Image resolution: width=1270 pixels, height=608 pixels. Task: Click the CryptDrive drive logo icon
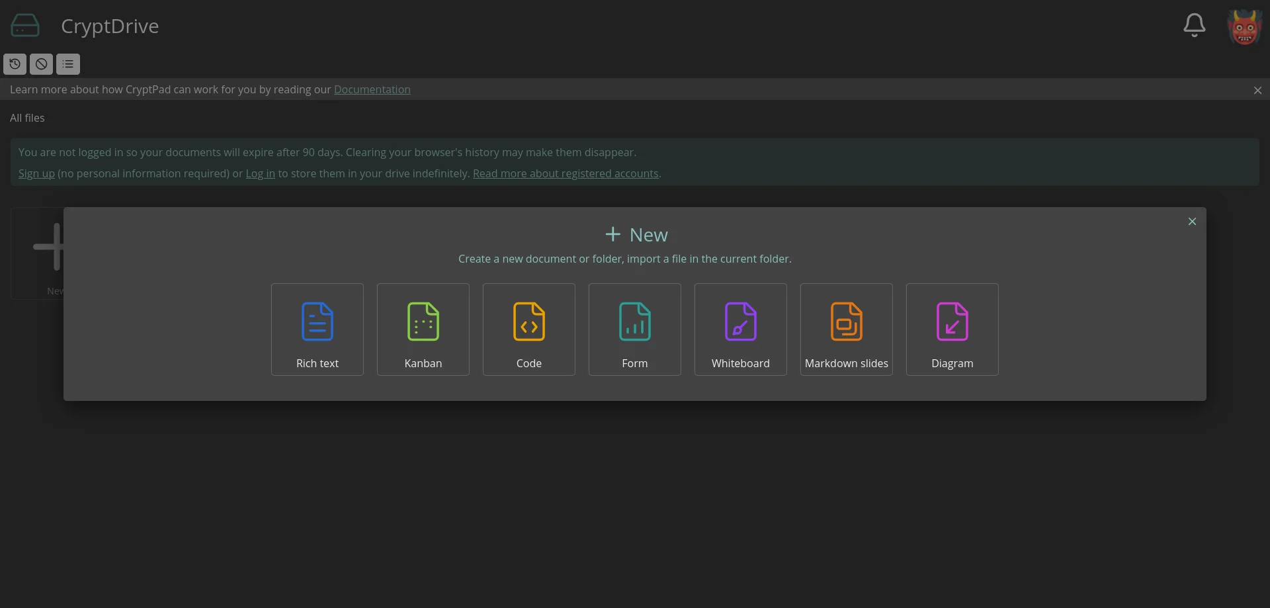tap(25, 26)
